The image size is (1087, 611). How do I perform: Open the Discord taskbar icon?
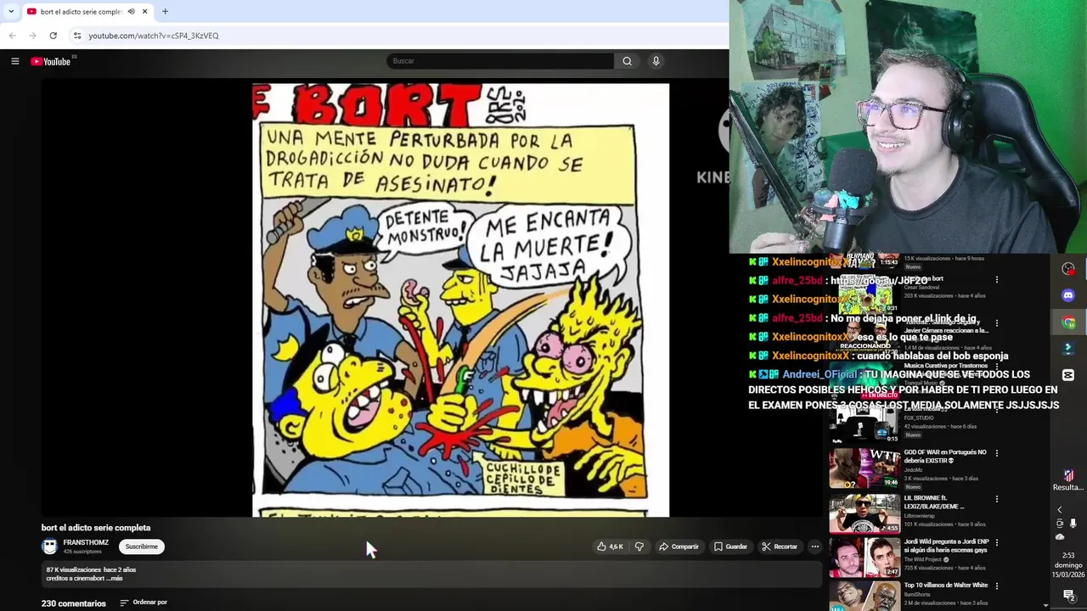coord(1068,295)
